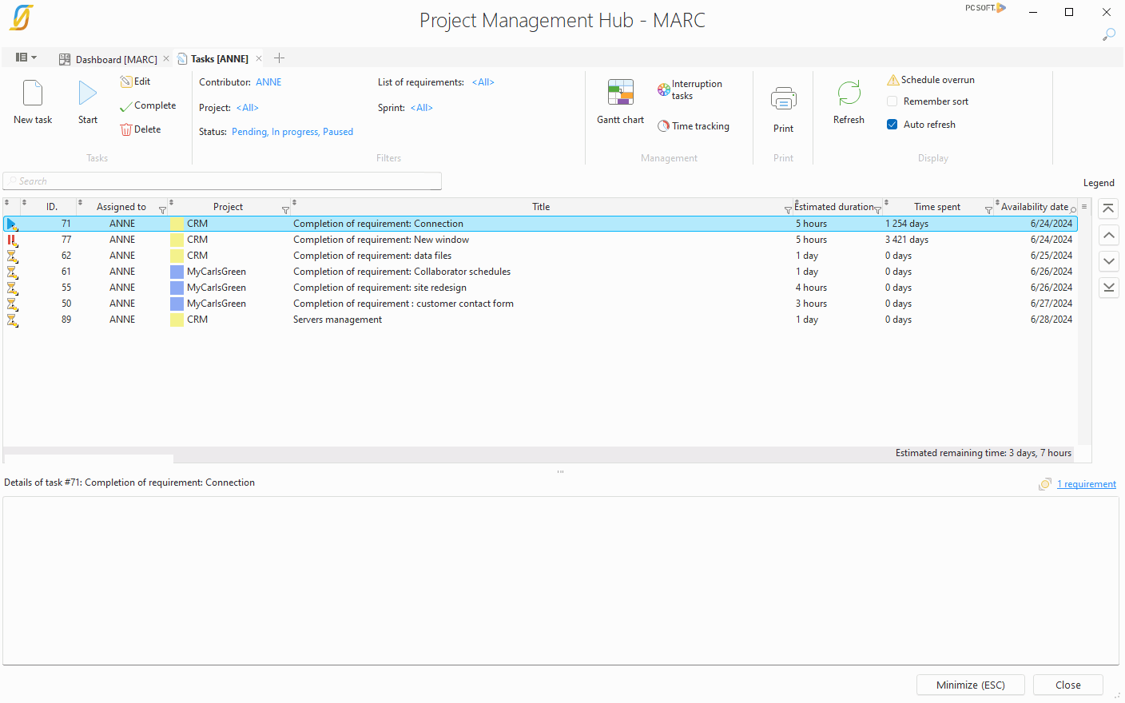Change the Status filter value

292,132
